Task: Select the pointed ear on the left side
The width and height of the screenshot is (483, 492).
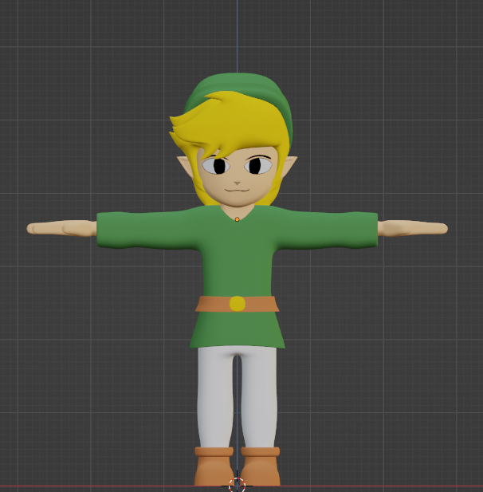Action: point(186,165)
